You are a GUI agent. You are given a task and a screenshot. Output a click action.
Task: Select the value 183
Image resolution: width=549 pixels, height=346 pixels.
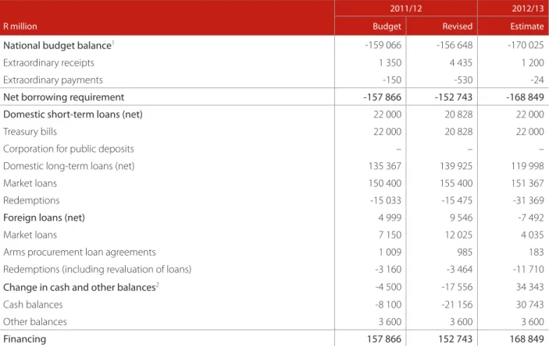pos(537,252)
